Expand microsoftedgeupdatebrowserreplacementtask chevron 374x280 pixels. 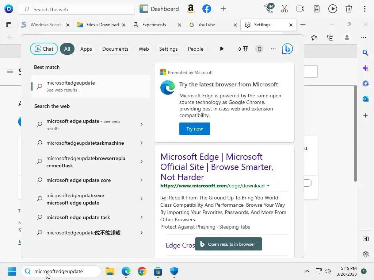click(x=141, y=162)
